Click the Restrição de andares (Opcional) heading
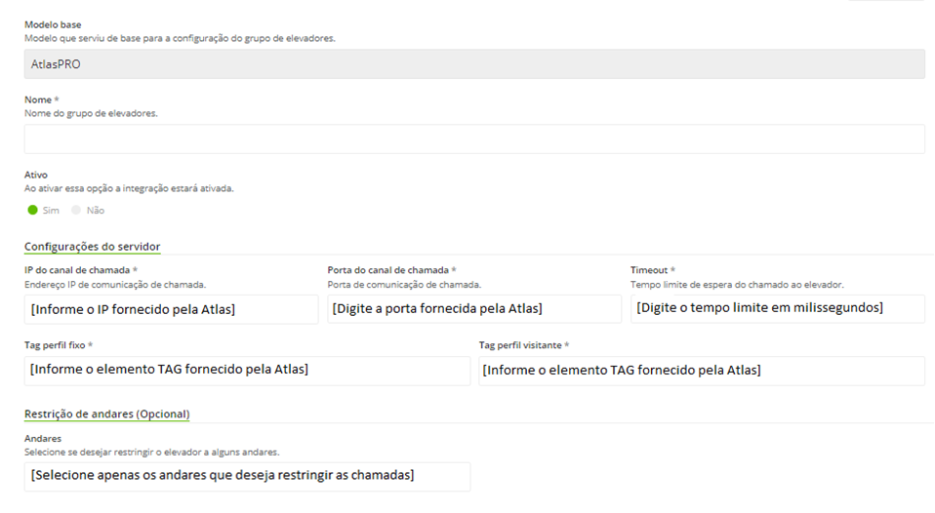 [106, 414]
